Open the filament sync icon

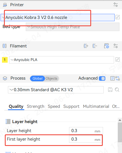[106, 46]
